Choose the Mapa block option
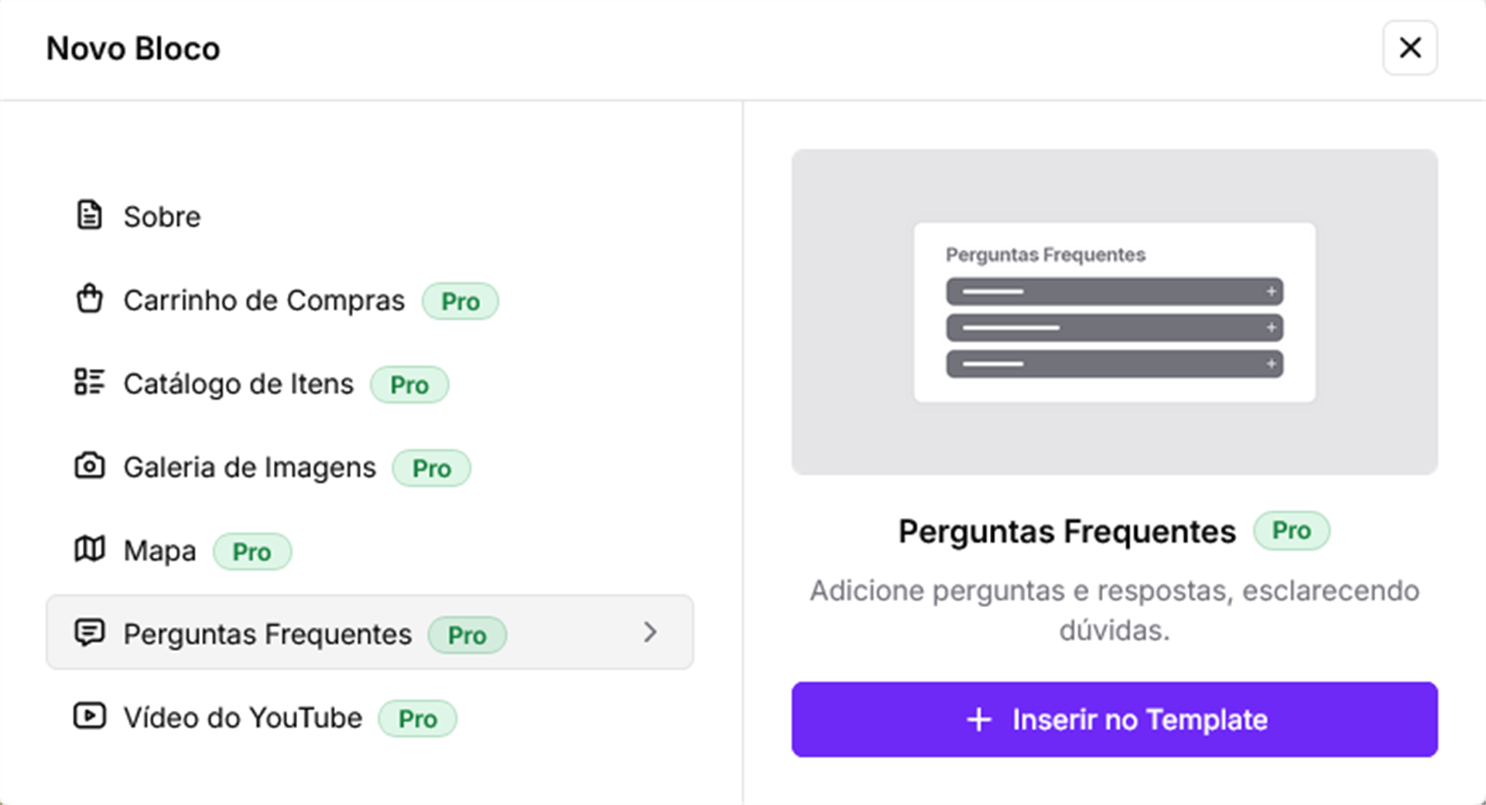 (159, 551)
